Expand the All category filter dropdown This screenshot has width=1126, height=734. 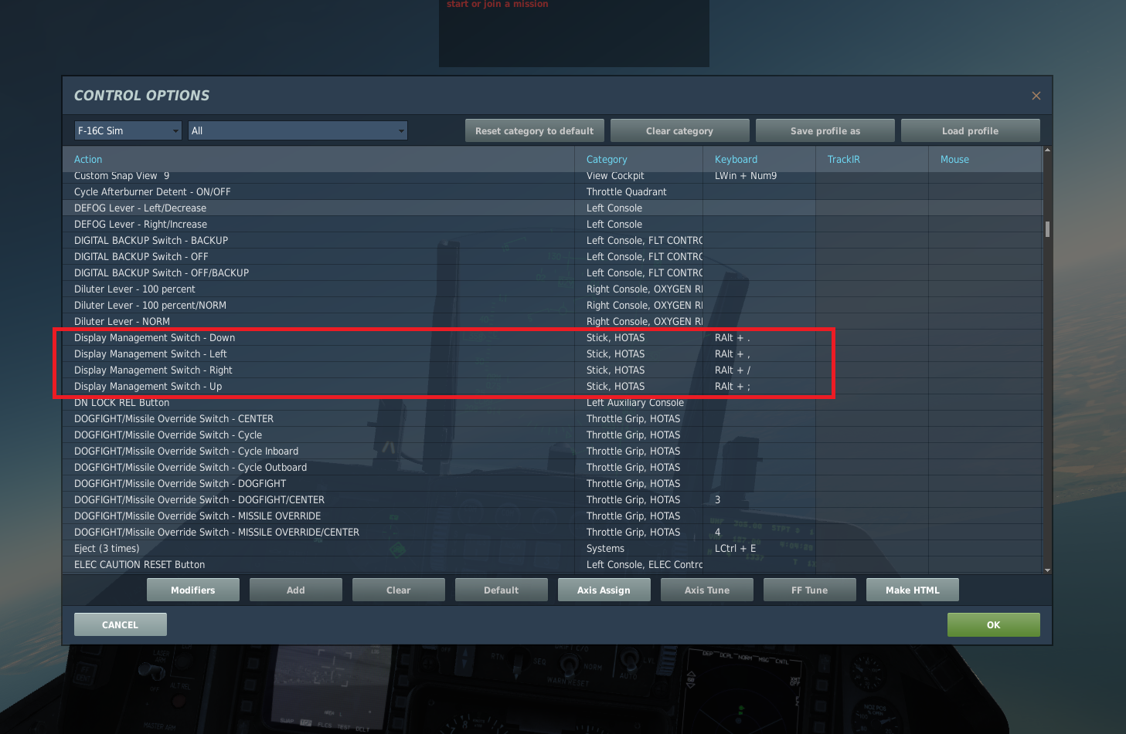pyautogui.click(x=298, y=130)
